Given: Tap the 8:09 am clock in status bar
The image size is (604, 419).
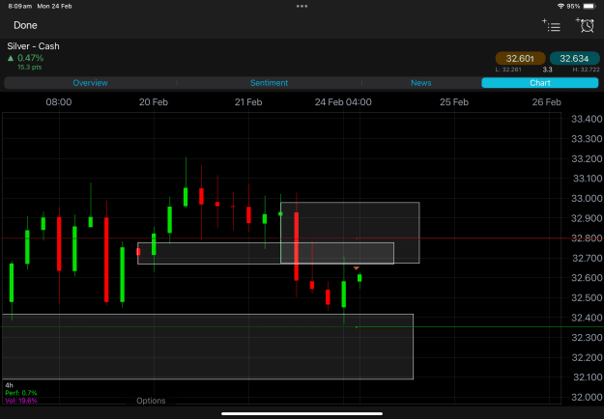Looking at the screenshot, I should coord(20,6).
